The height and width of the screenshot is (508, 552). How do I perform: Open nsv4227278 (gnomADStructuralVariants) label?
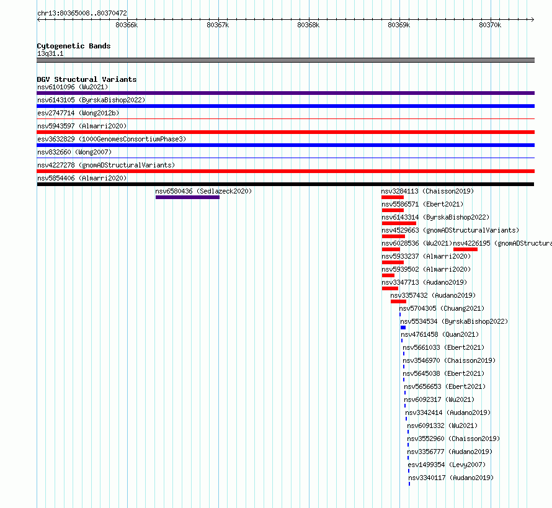click(106, 165)
